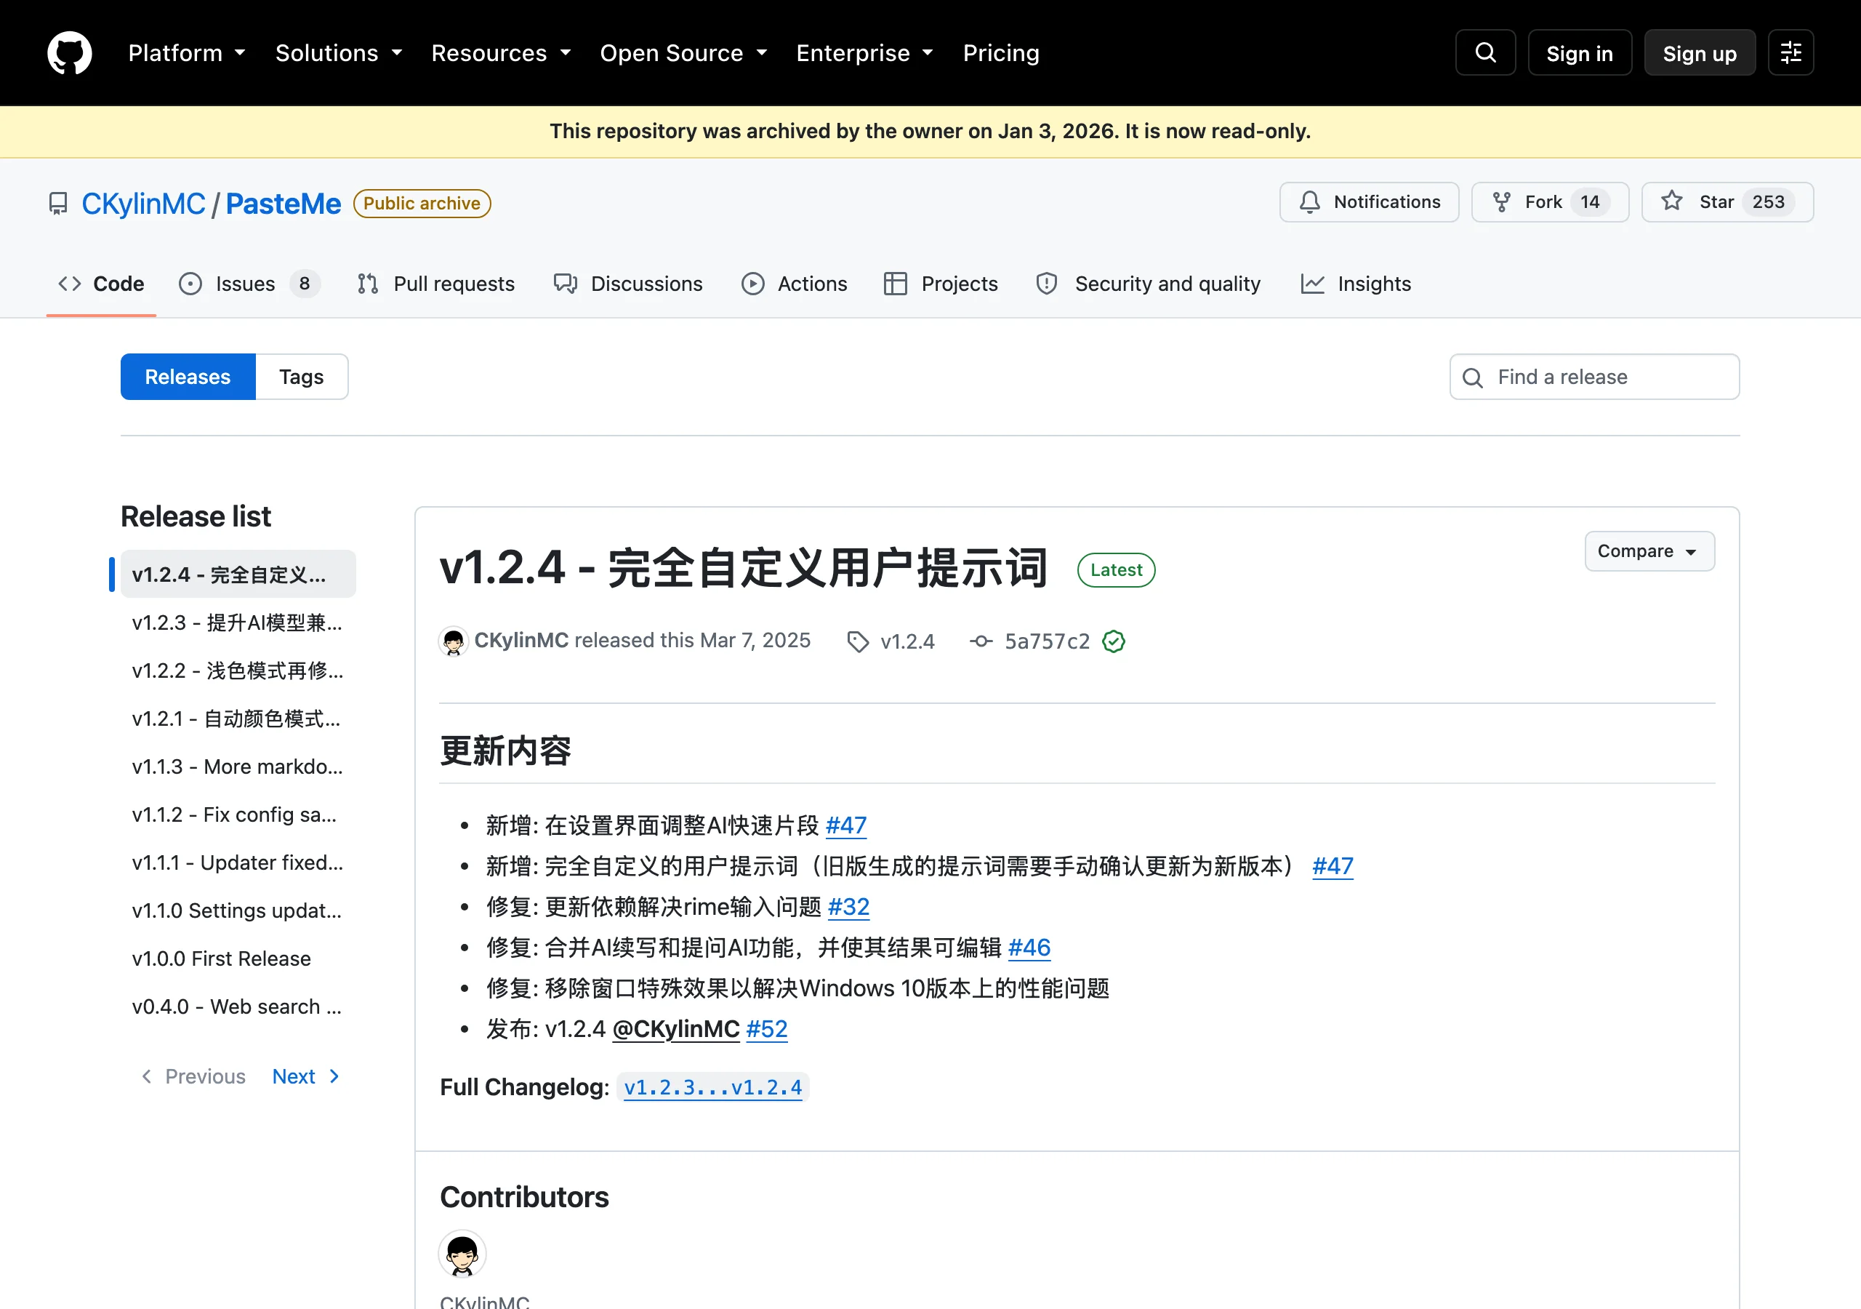Click the Issues circle icon

tap(190, 284)
